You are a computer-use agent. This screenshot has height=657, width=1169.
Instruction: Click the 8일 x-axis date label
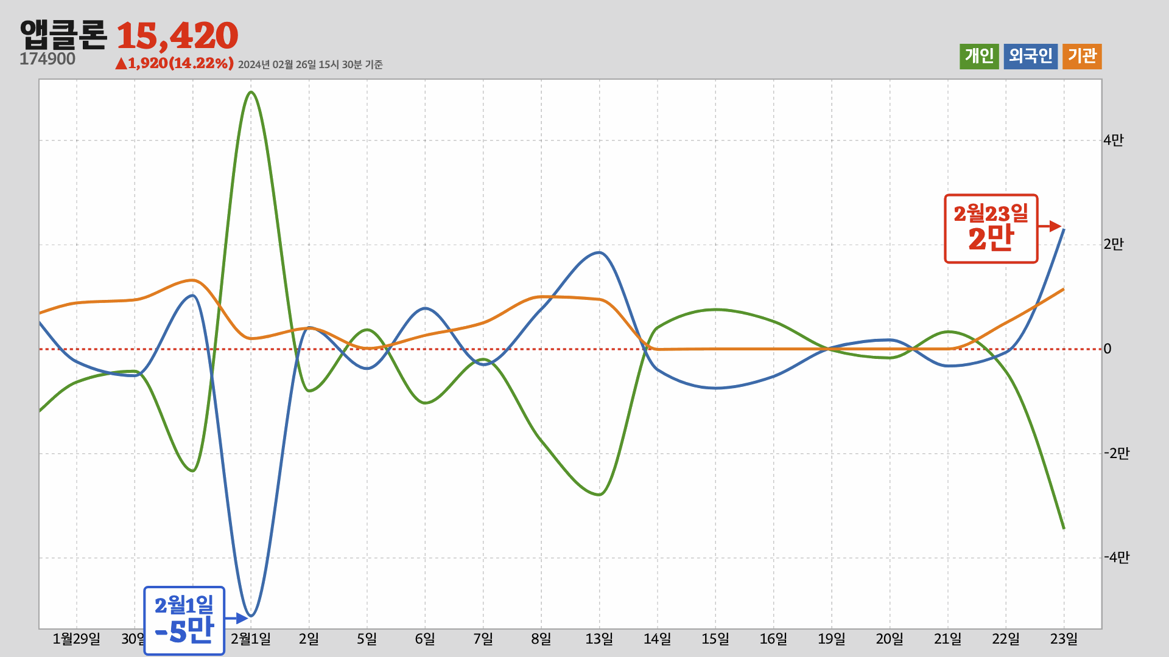541,639
